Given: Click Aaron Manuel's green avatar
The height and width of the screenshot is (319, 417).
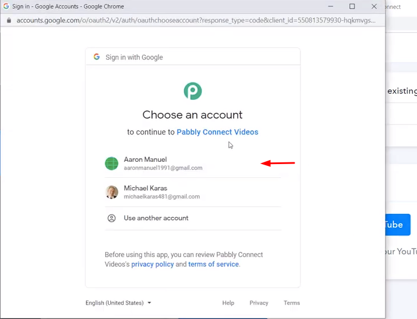Looking at the screenshot, I should [x=111, y=164].
